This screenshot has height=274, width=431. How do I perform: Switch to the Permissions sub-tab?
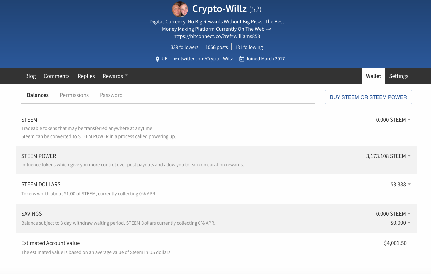click(x=74, y=95)
